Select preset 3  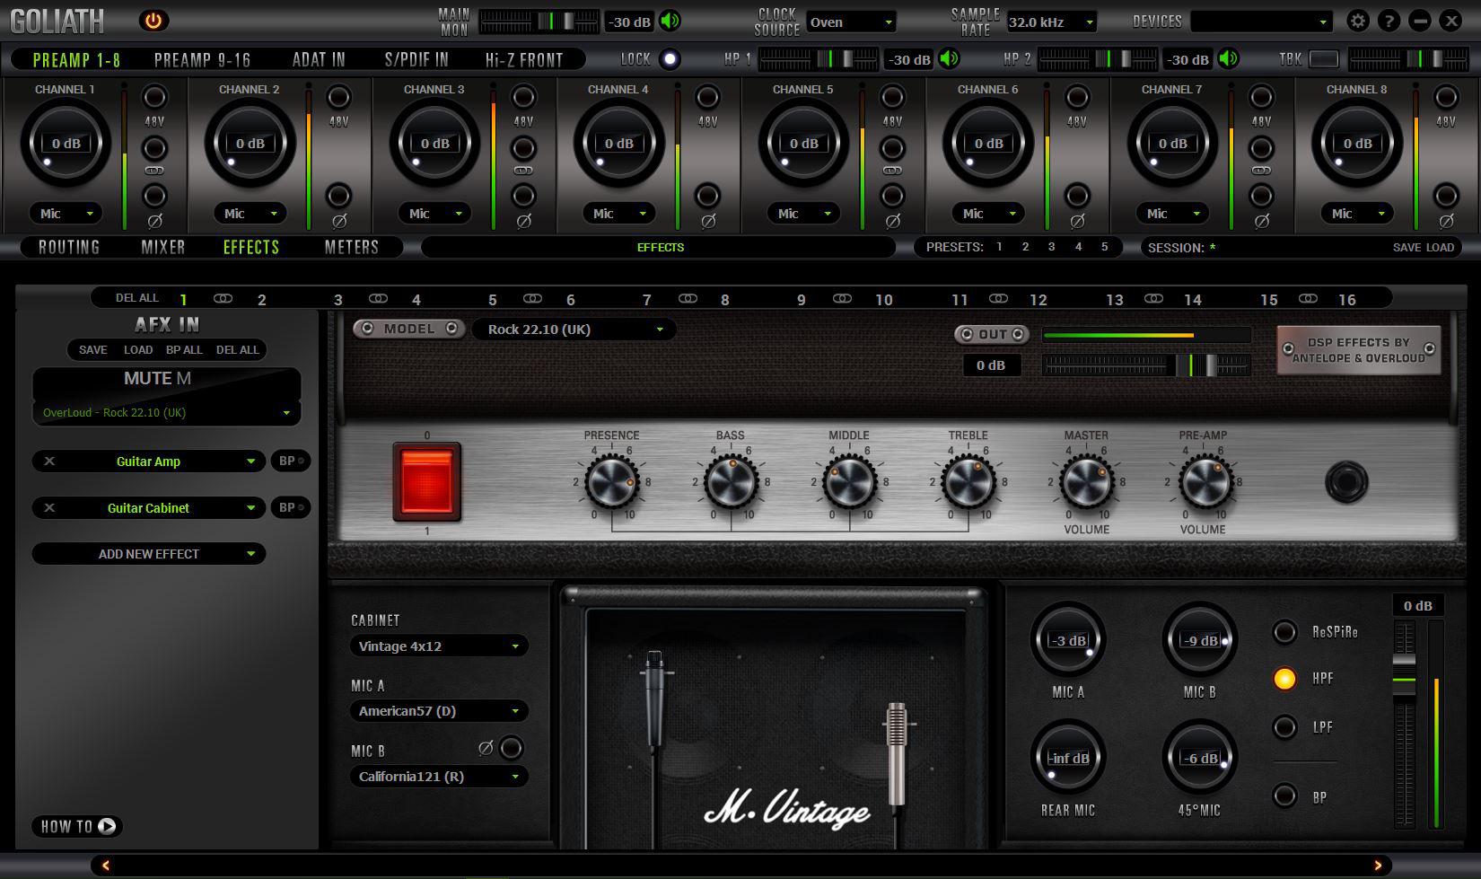click(x=1051, y=247)
